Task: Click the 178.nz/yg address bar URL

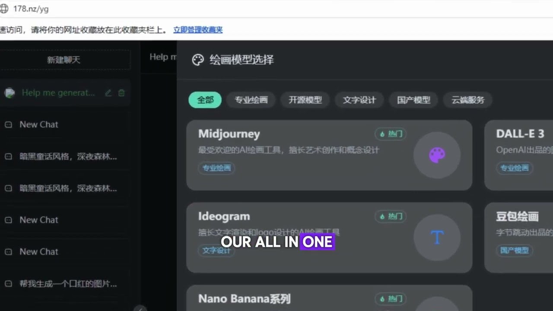Action: pyautogui.click(x=31, y=9)
